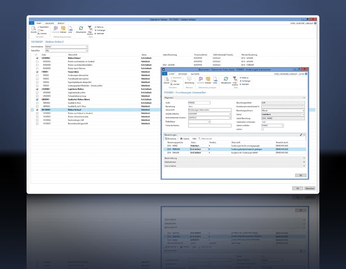The height and width of the screenshot is (269, 346).
Task: Click the help icon in the main window
Action: (x=316, y=23)
